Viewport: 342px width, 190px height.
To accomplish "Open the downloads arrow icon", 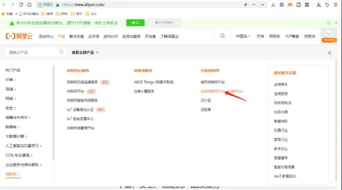I will [319, 5].
